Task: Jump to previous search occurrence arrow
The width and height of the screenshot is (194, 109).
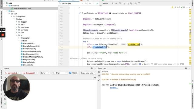Action: (112, 3)
